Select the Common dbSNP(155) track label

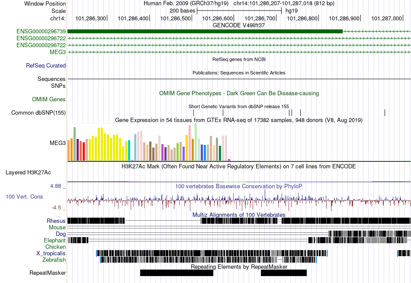pyautogui.click(x=39, y=113)
